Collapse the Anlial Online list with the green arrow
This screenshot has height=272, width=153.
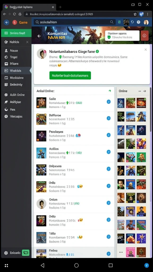110,91
